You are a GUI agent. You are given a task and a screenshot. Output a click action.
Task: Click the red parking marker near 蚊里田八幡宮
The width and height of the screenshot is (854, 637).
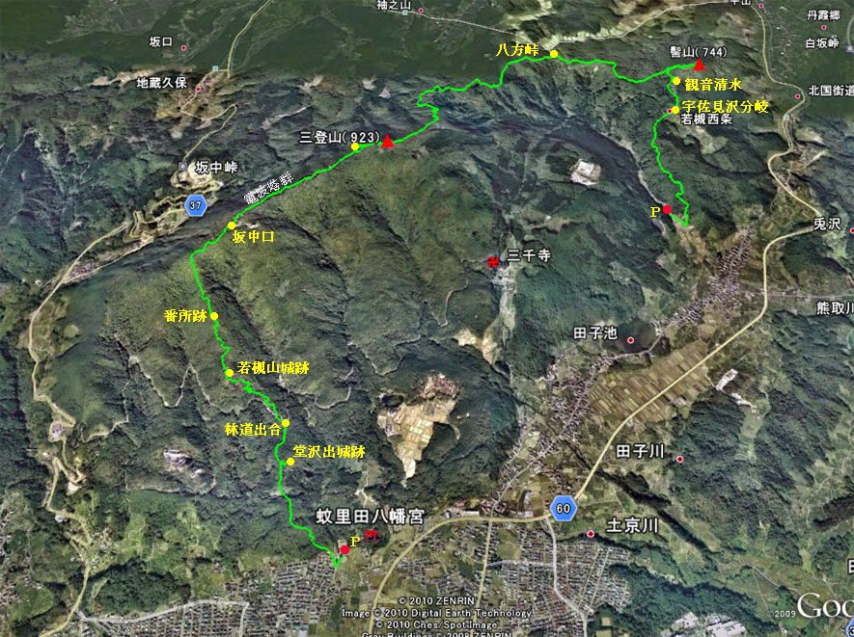click(344, 549)
